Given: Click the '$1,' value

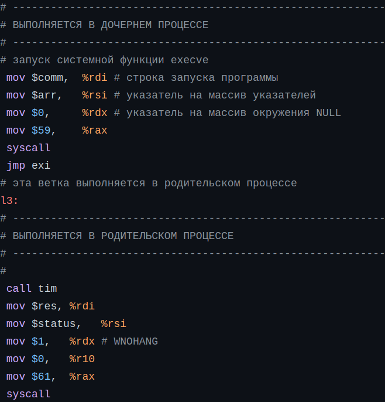Looking at the screenshot, I should [x=40, y=342].
